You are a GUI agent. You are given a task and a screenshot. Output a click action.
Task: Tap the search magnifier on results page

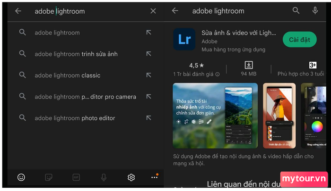296,10
